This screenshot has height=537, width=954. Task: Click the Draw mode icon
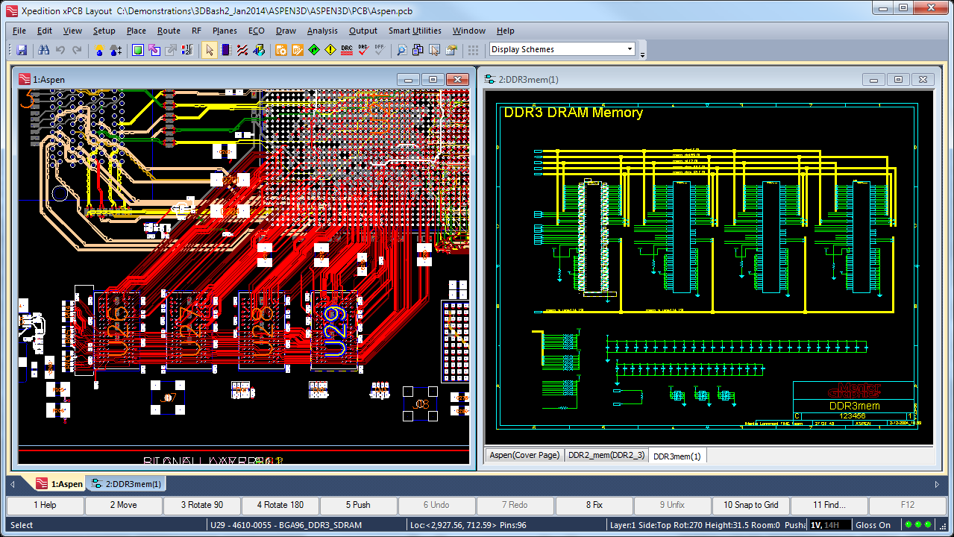(x=259, y=50)
